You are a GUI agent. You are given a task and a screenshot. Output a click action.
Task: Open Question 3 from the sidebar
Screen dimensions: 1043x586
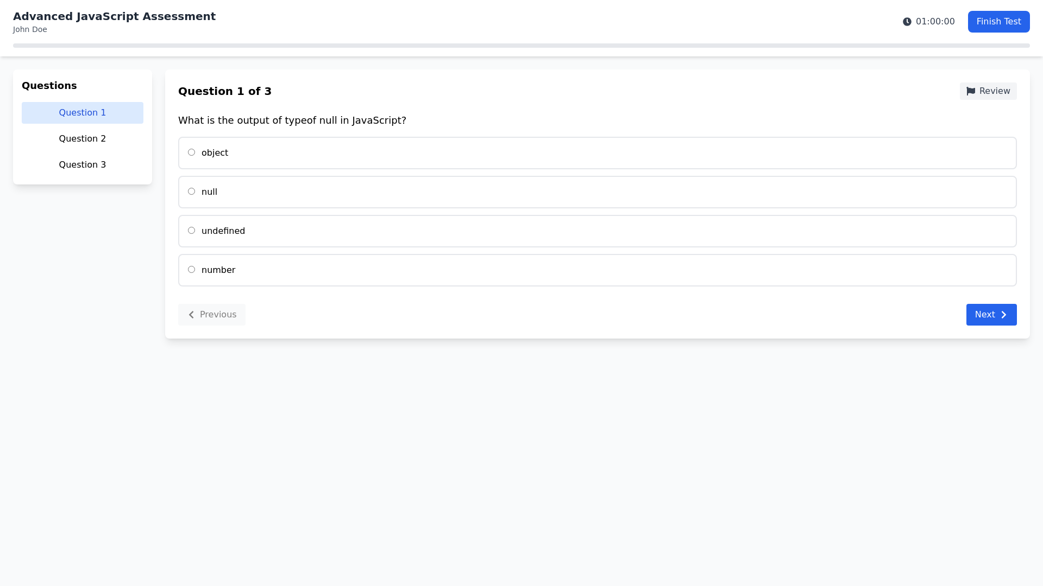point(82,164)
